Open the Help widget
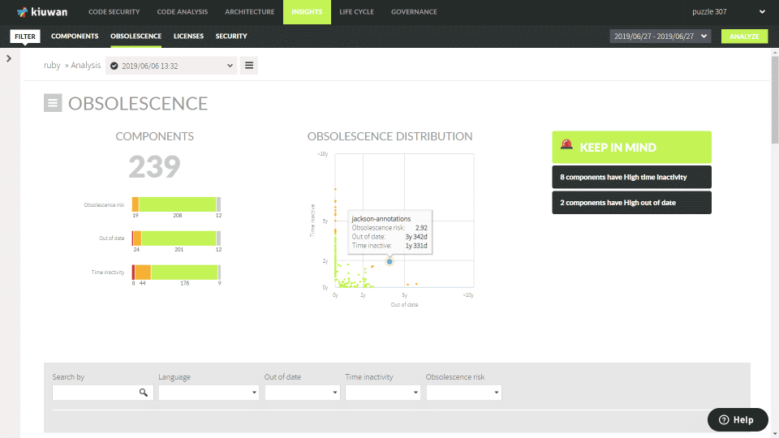The height and width of the screenshot is (438, 779). 738,419
